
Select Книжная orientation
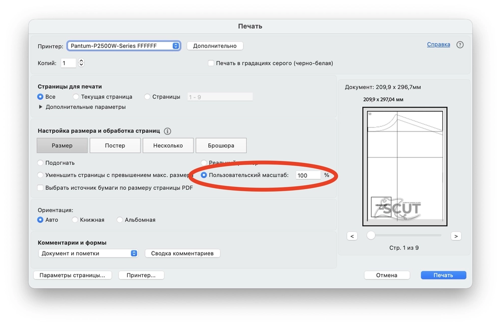[x=75, y=220]
